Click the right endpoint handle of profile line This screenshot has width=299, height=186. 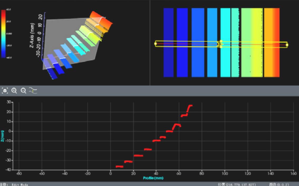tap(287, 45)
